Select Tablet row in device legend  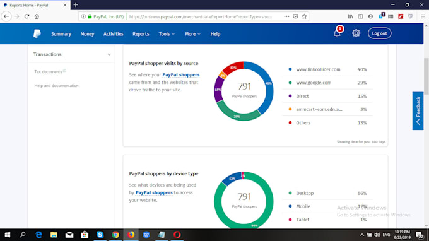(x=327, y=220)
